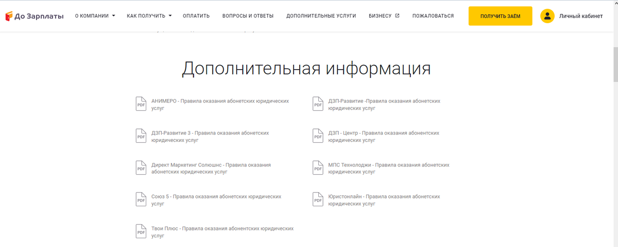
Task: Open ДЗП-Развитие 3 rules document link
Action: (210, 137)
